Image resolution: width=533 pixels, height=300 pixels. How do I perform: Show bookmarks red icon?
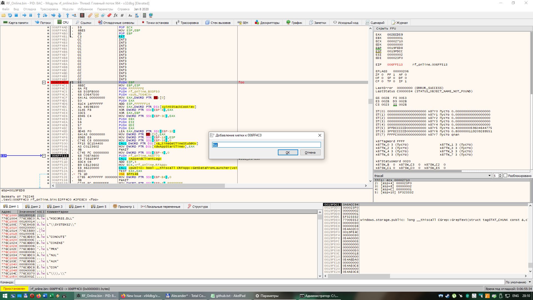point(109,15)
